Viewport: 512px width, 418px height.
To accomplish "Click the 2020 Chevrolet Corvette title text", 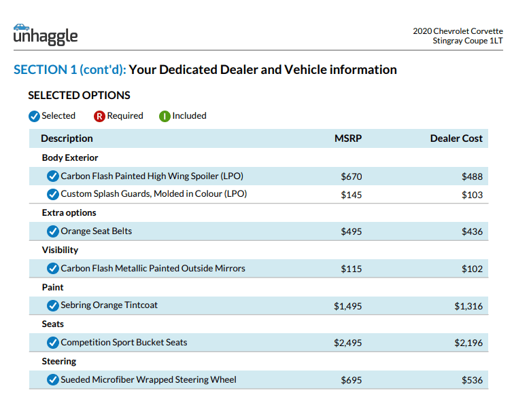I will click(x=458, y=31).
